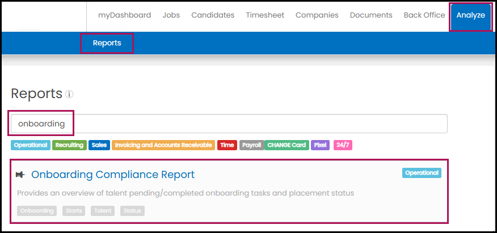Filter reports by Pixel tag

point(320,145)
